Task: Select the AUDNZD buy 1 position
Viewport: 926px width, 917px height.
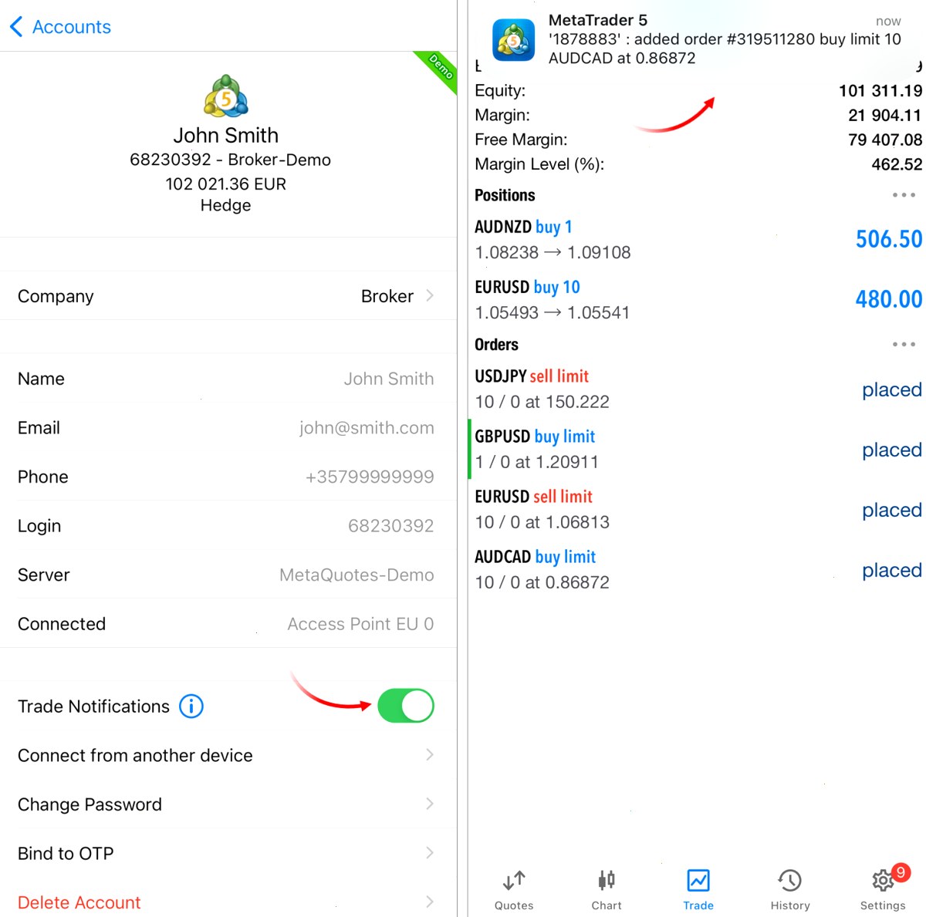Action: point(698,239)
